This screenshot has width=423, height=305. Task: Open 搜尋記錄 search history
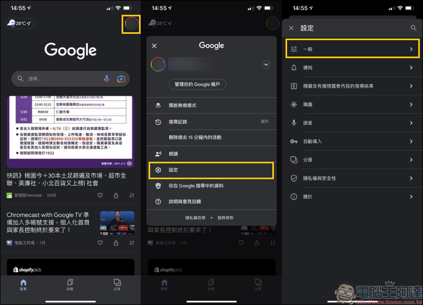pyautogui.click(x=212, y=122)
